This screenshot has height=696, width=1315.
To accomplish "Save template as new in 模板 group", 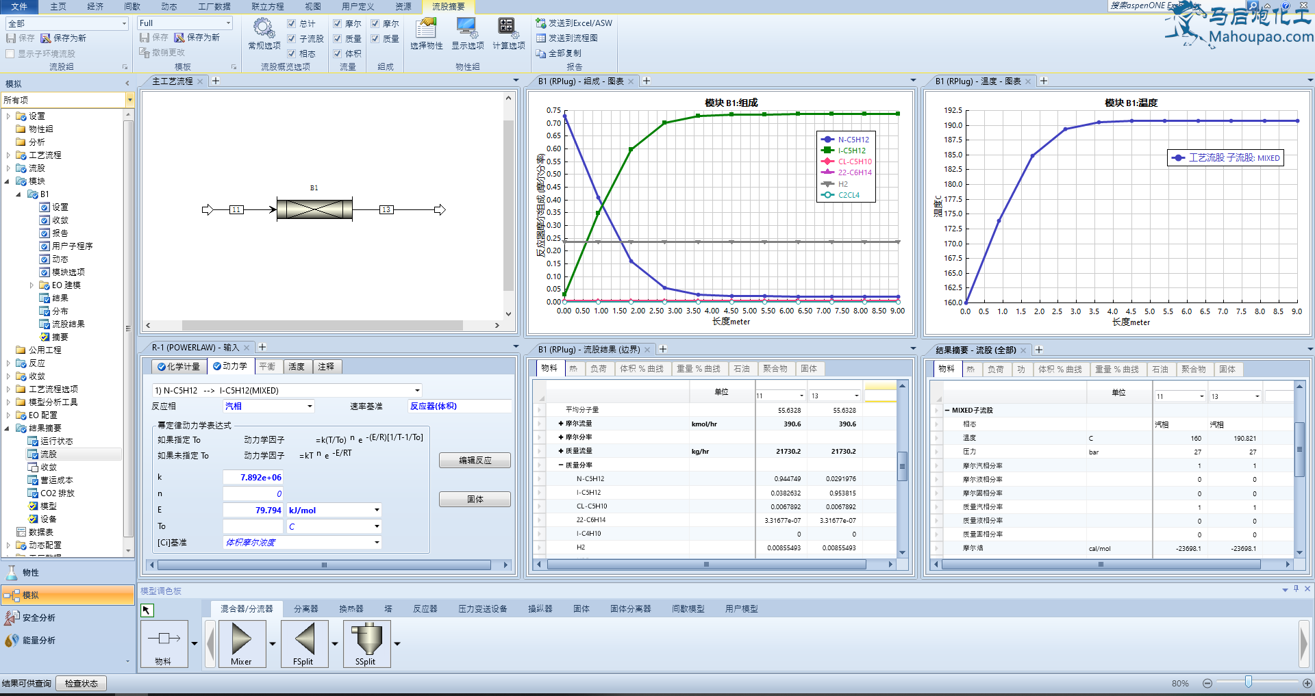I will 197,38.
